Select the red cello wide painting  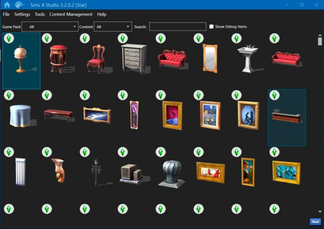[211, 172]
